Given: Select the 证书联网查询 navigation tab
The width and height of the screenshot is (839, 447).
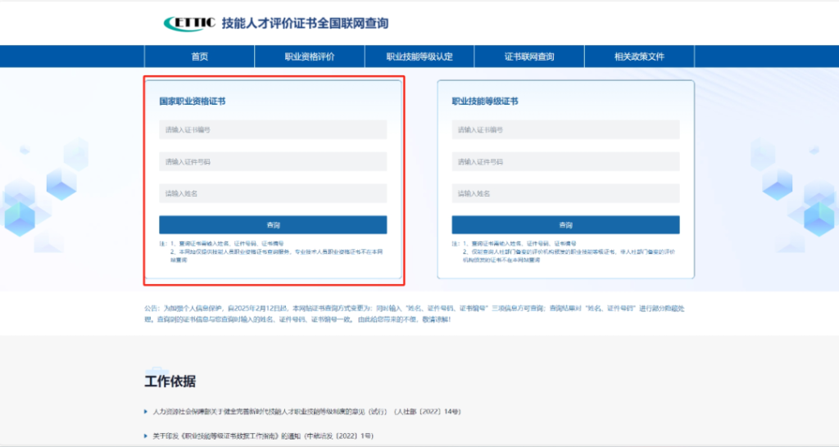Looking at the screenshot, I should tap(529, 56).
